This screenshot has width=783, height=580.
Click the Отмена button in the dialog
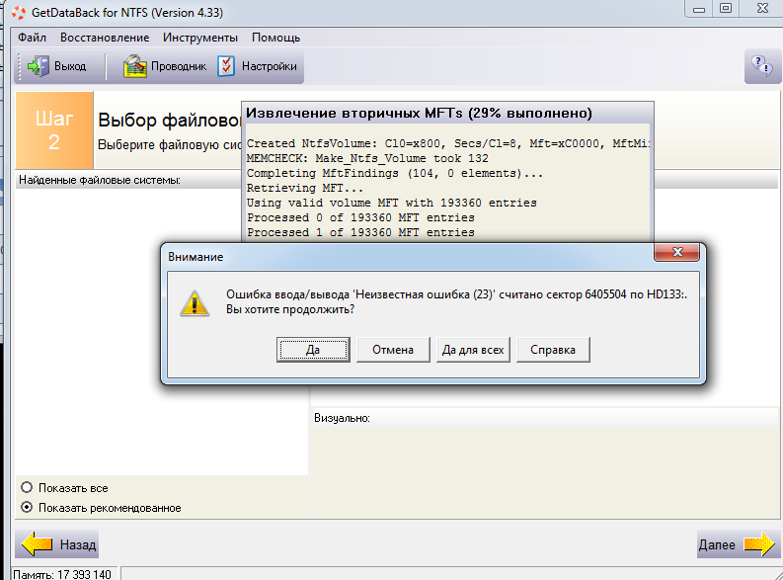tap(393, 350)
